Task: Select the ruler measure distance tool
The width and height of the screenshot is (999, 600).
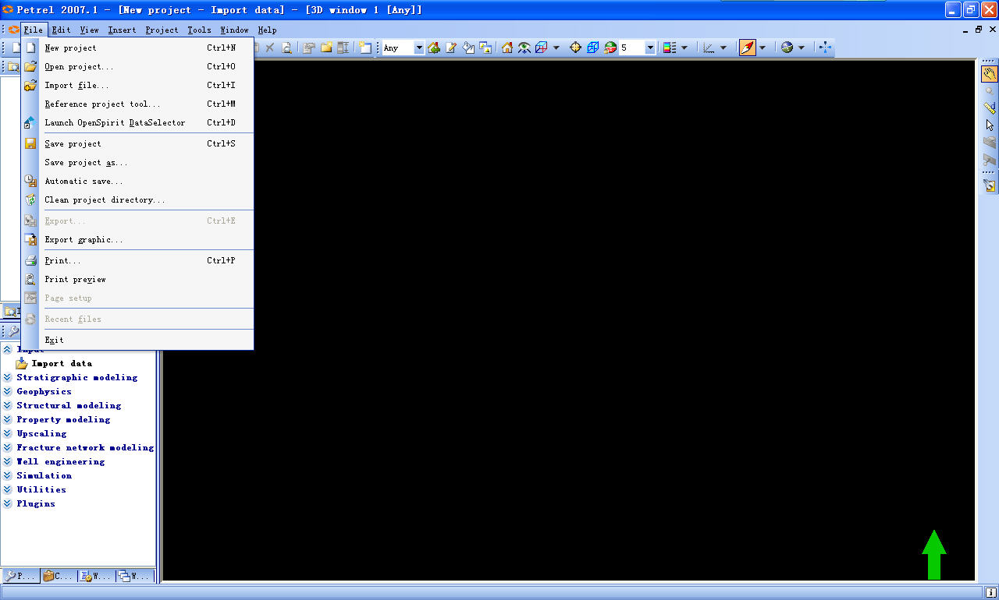Action: pos(990,108)
